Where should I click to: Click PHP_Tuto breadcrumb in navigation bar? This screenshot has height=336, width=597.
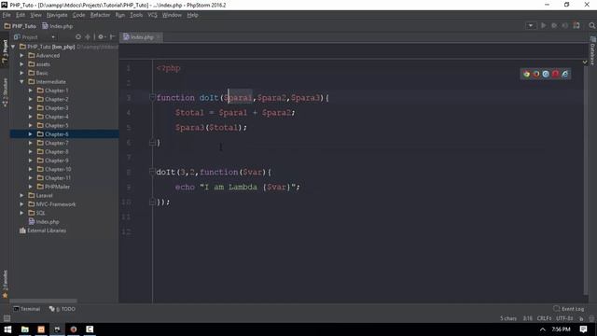[21, 26]
